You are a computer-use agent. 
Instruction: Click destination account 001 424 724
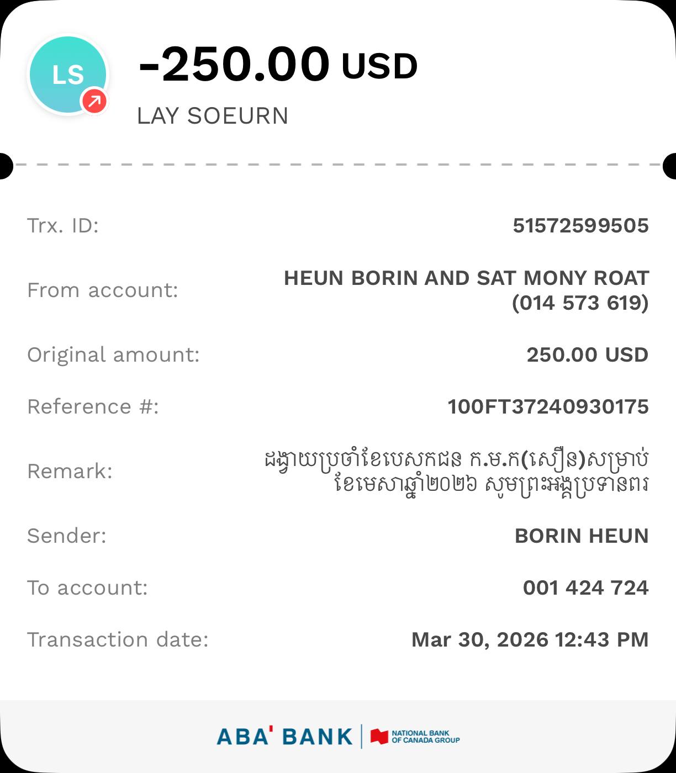tap(585, 587)
